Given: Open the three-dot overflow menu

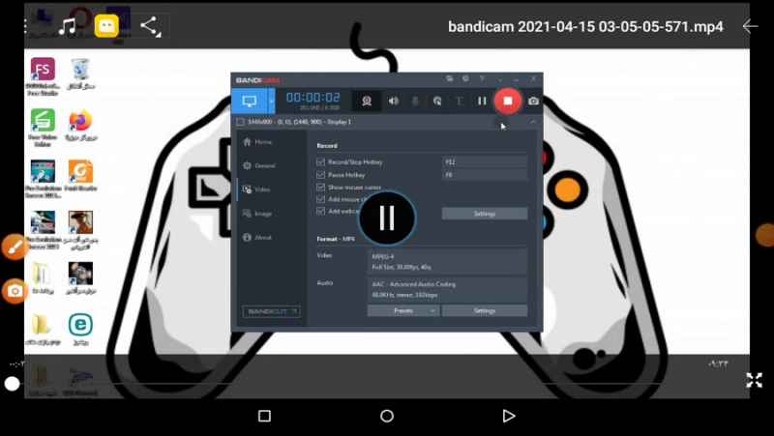Looking at the screenshot, I should 26,26.
